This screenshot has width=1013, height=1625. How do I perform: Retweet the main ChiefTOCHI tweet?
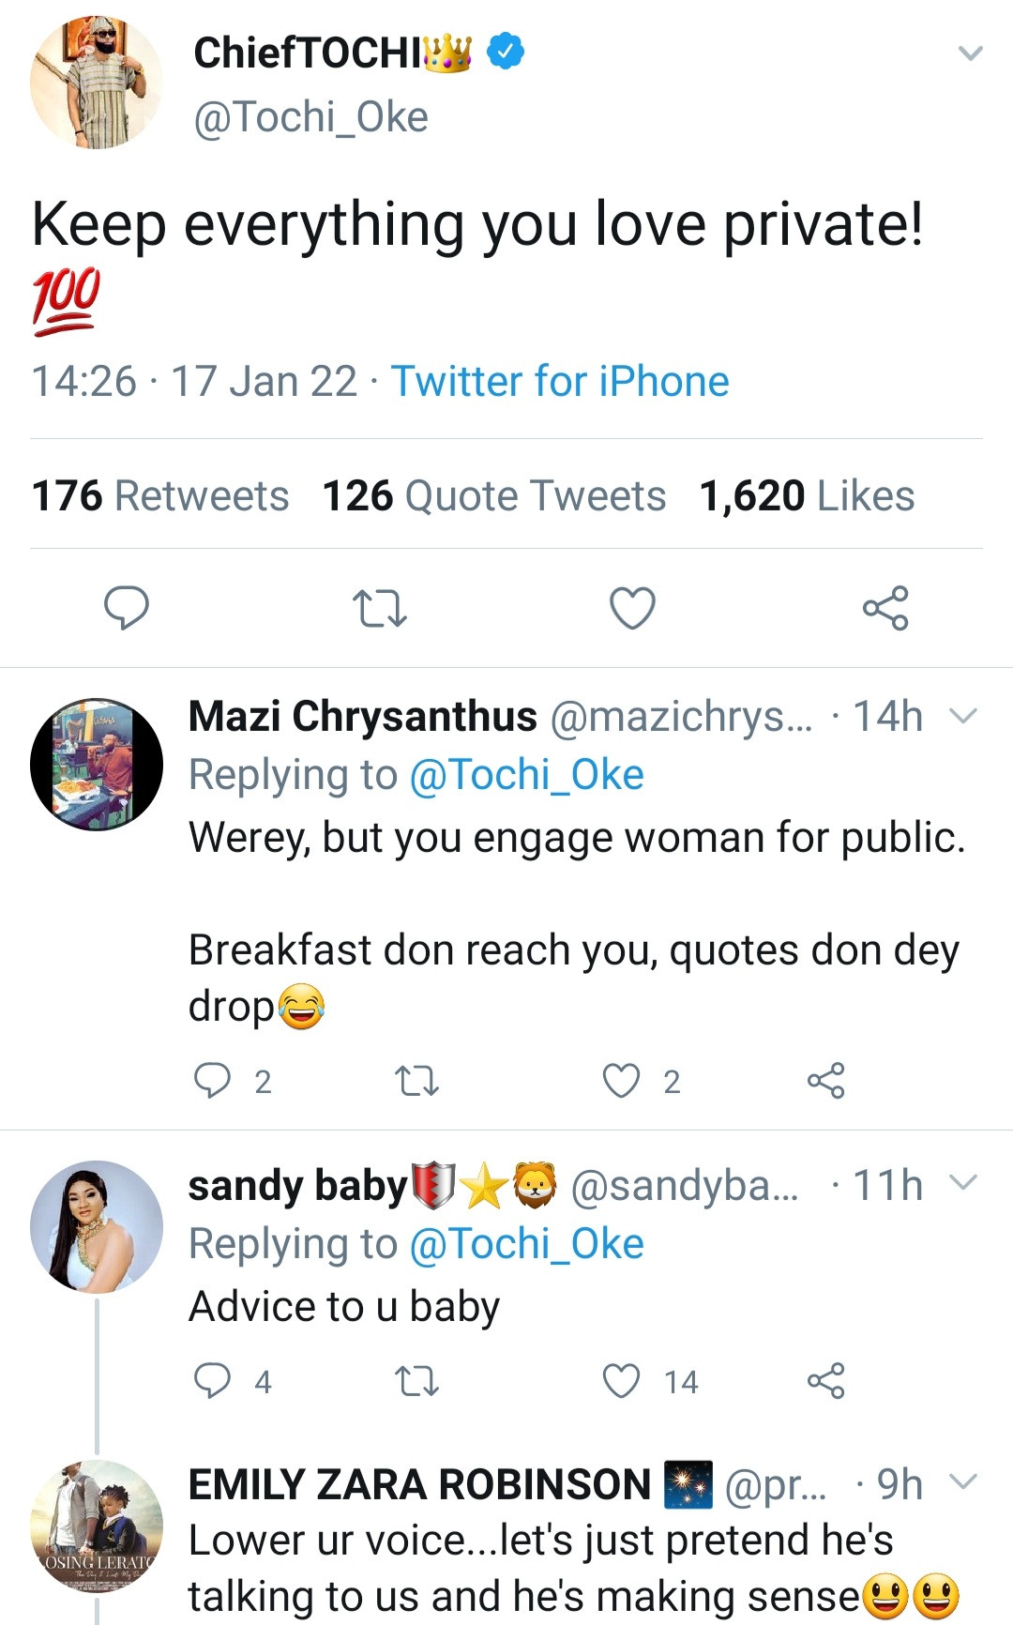pyautogui.click(x=380, y=608)
